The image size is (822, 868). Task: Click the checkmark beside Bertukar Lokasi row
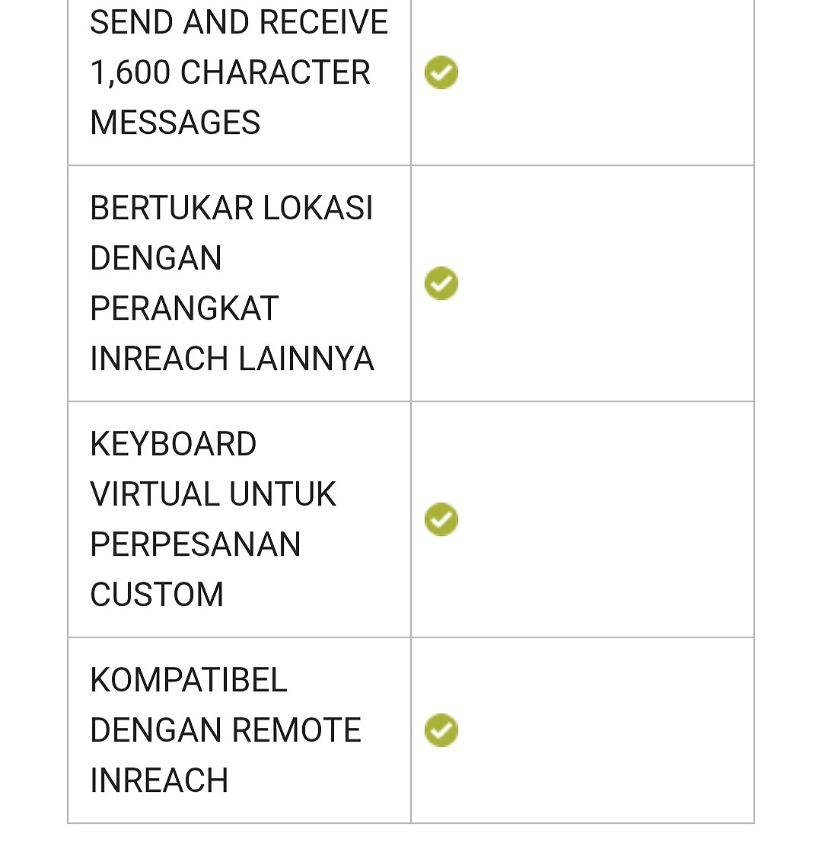tap(441, 283)
